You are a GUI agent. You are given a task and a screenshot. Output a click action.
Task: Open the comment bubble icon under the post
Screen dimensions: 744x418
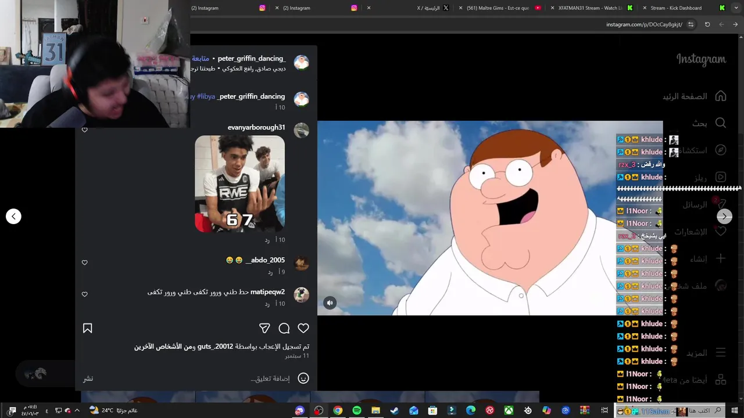point(284,329)
